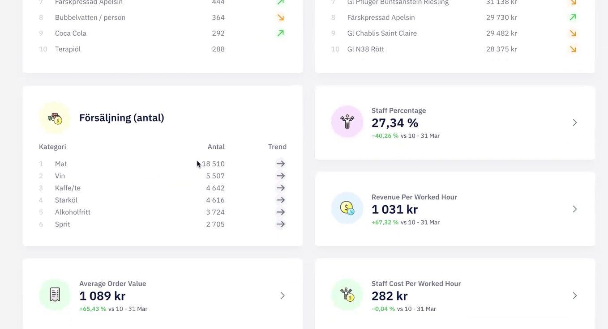Select the Vin category row
This screenshot has width=608, height=329.
coord(163,176)
